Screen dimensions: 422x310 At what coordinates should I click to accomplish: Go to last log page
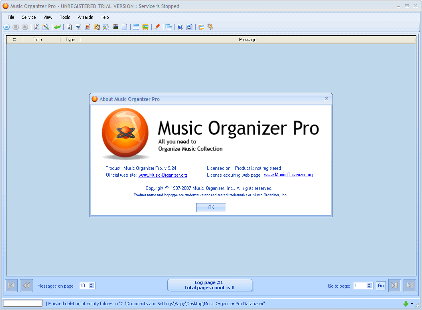(x=410, y=285)
